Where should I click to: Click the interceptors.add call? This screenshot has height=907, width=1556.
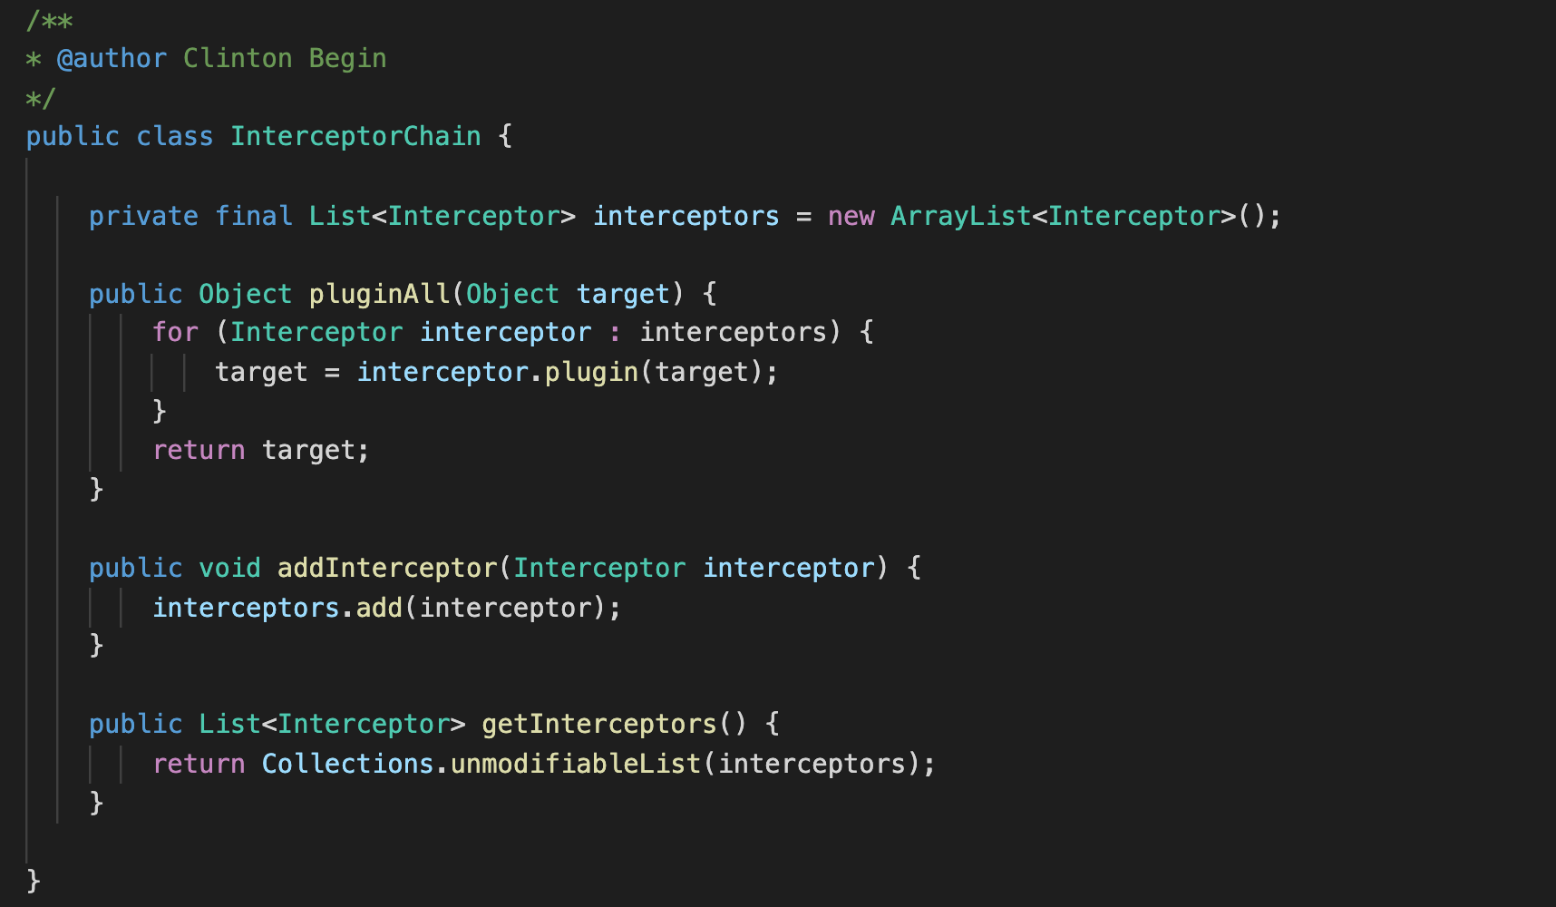[277, 608]
